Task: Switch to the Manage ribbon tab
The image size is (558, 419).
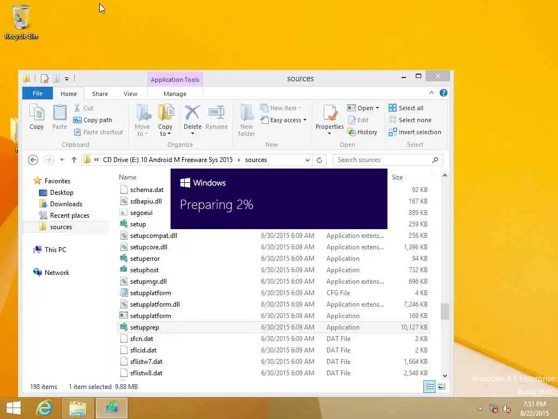Action: pyautogui.click(x=175, y=94)
